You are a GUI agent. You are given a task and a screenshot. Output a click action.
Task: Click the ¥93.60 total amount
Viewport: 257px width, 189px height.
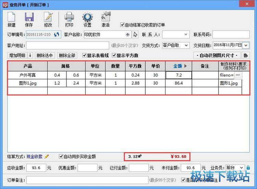(178, 157)
